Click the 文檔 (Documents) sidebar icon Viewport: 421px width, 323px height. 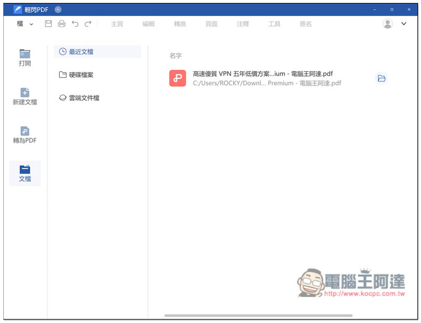25,173
